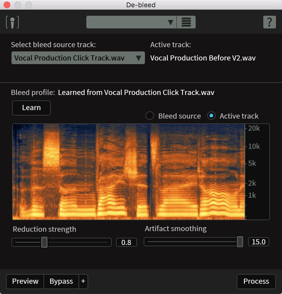The height and width of the screenshot is (294, 282).
Task: Click the Reduction strength 0.8 value field
Action: click(x=126, y=242)
